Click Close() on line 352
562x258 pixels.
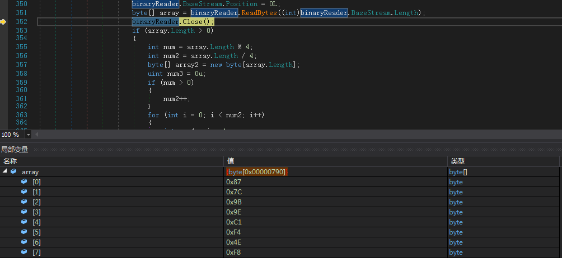pyautogui.click(x=196, y=22)
